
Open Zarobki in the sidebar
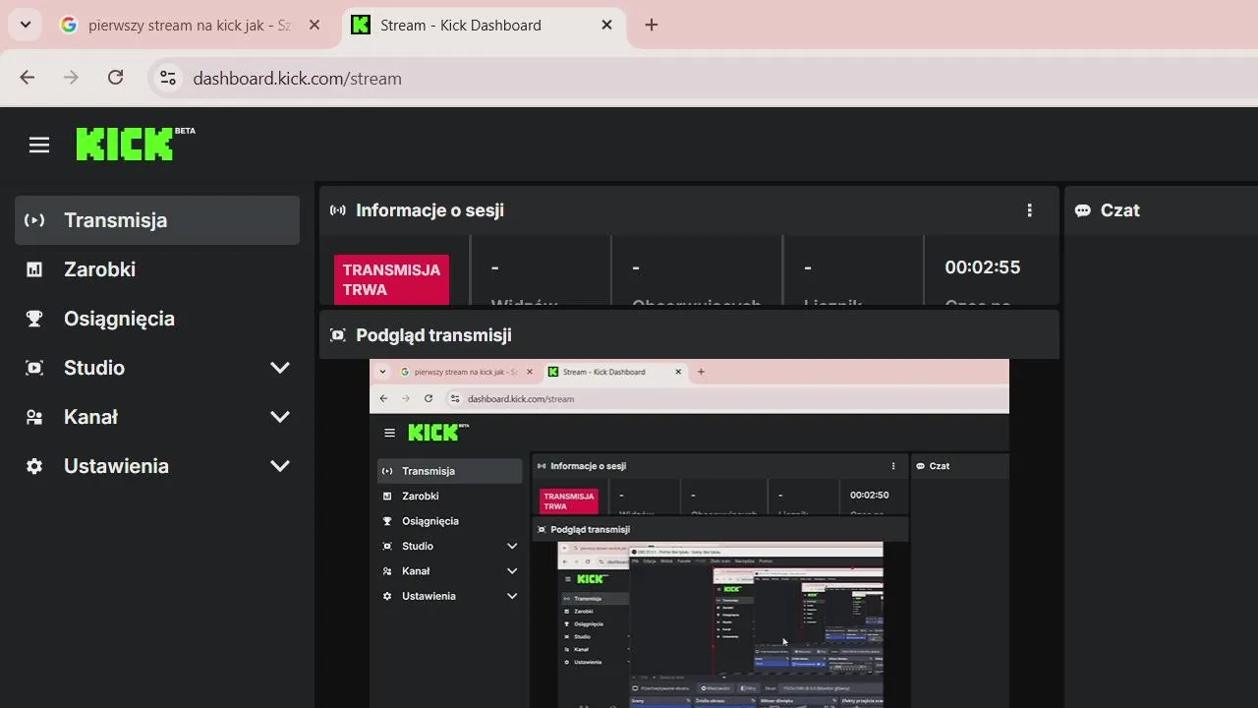click(157, 269)
